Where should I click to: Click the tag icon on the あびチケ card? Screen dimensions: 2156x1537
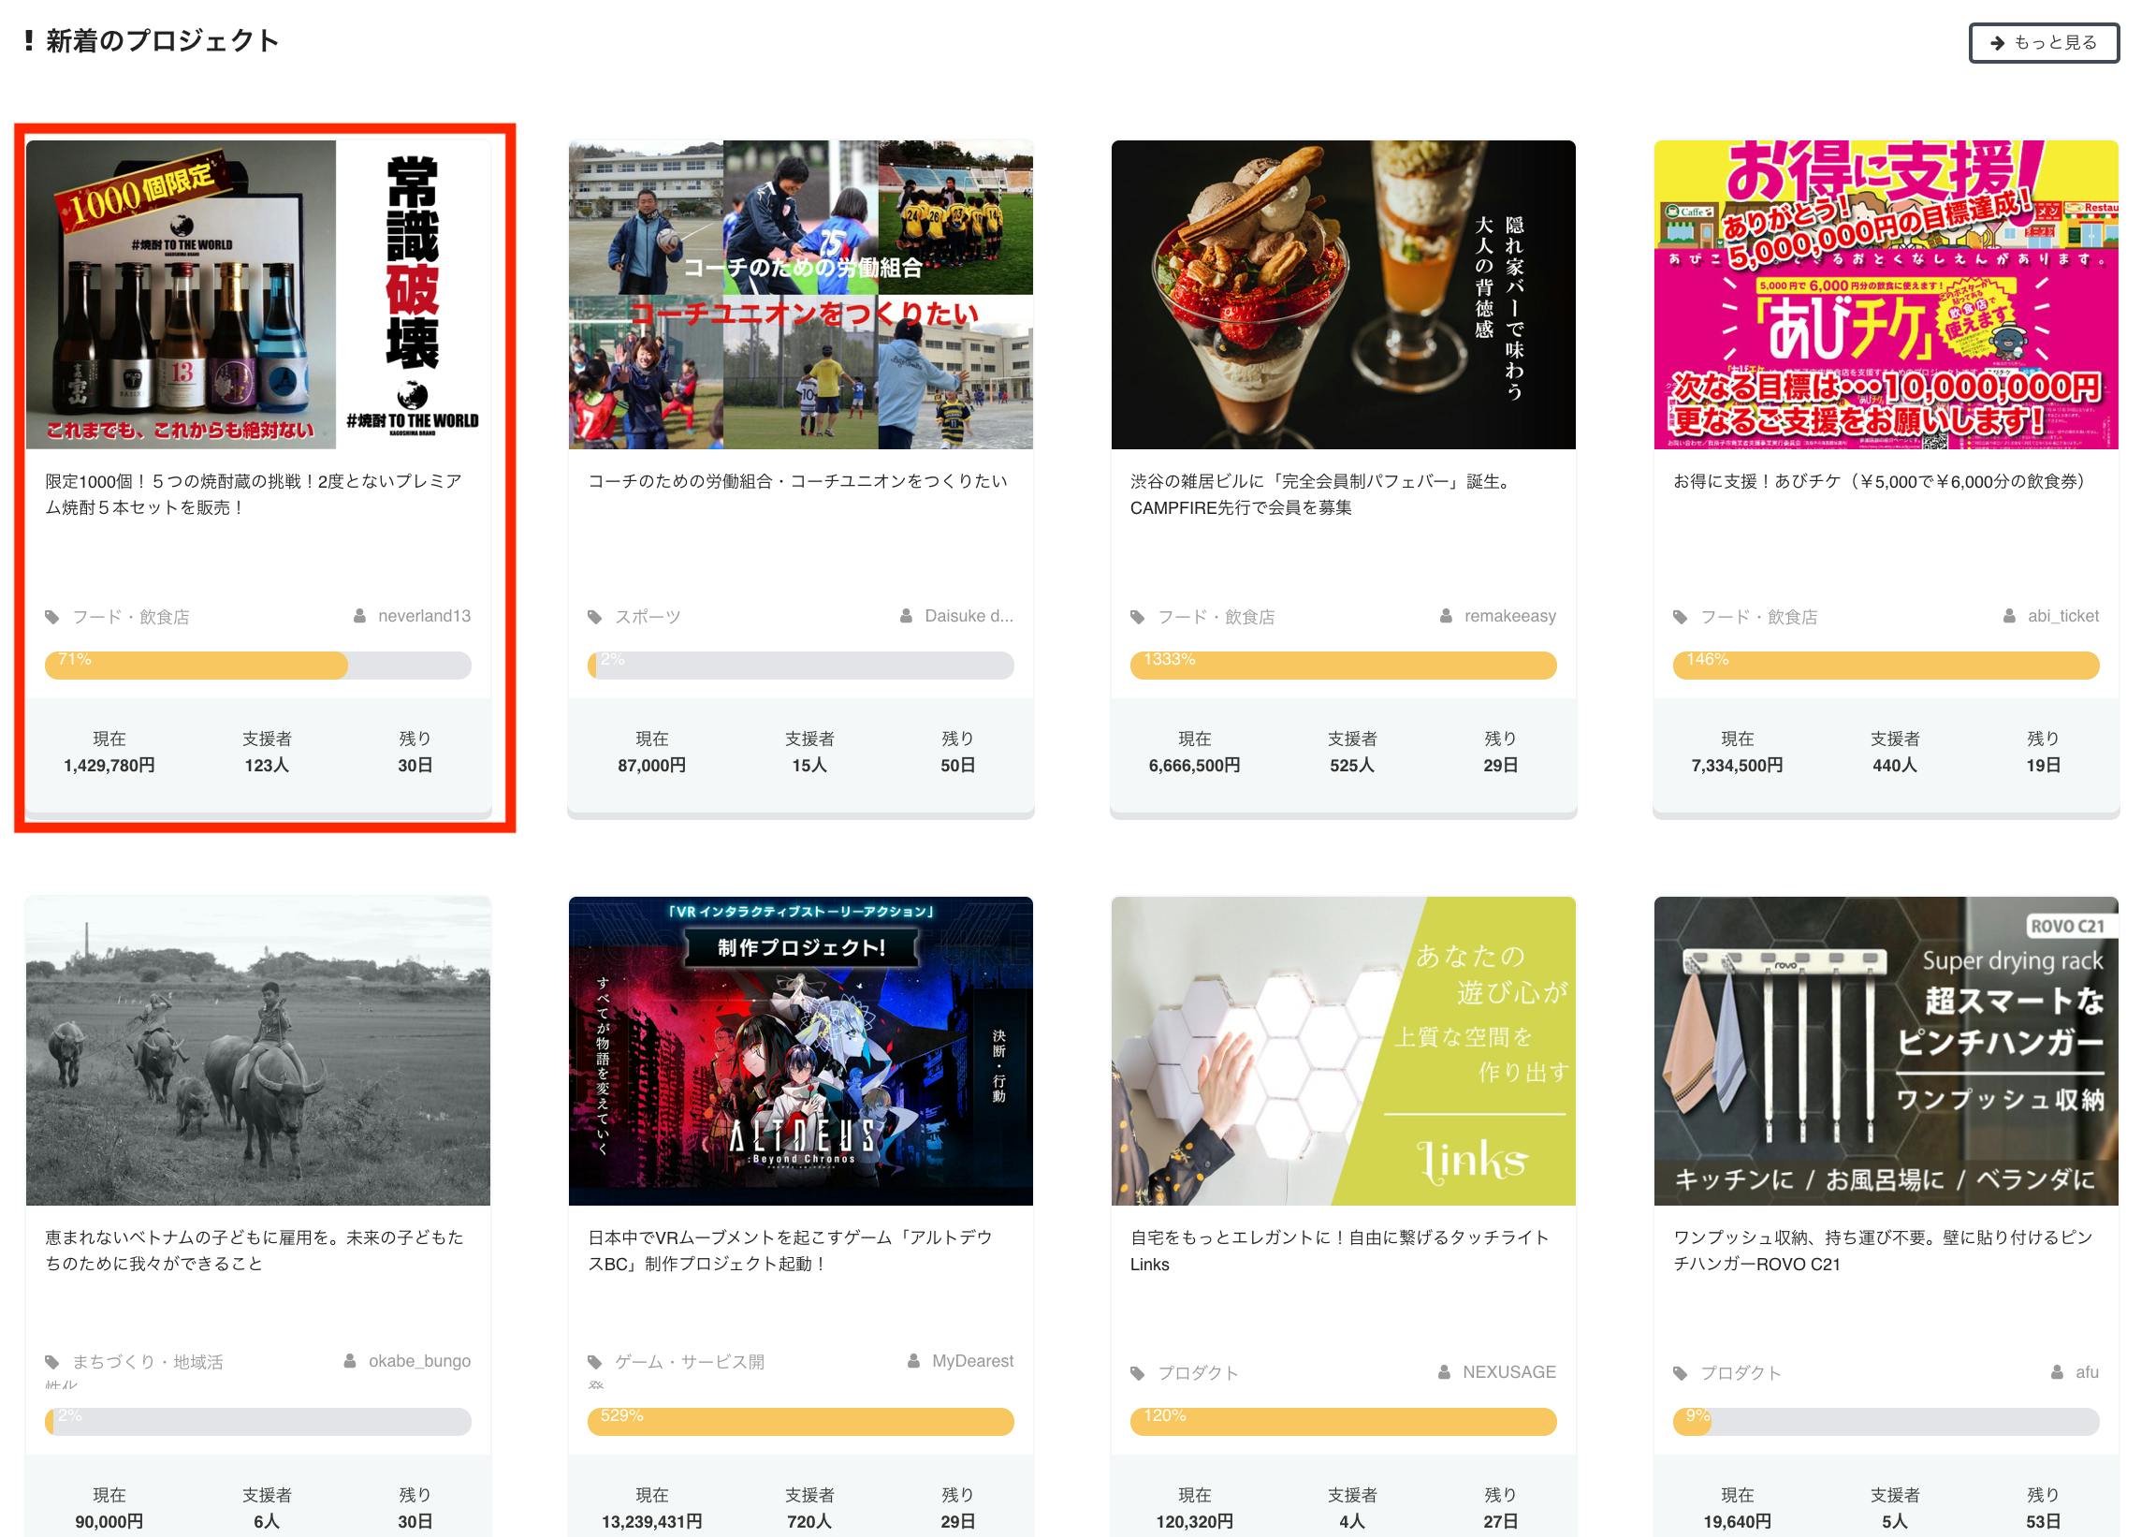pos(1679,617)
